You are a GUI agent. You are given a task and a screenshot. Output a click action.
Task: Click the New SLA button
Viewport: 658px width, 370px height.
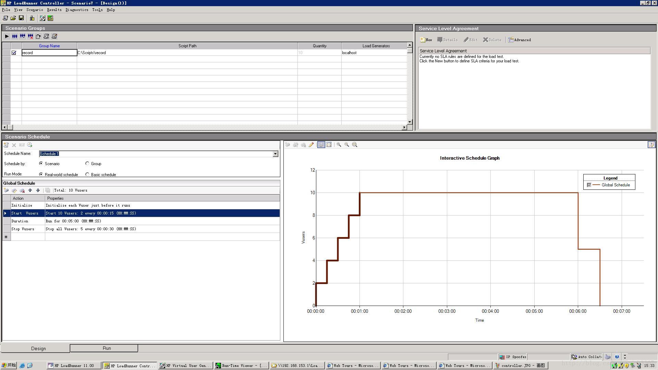pyautogui.click(x=426, y=40)
